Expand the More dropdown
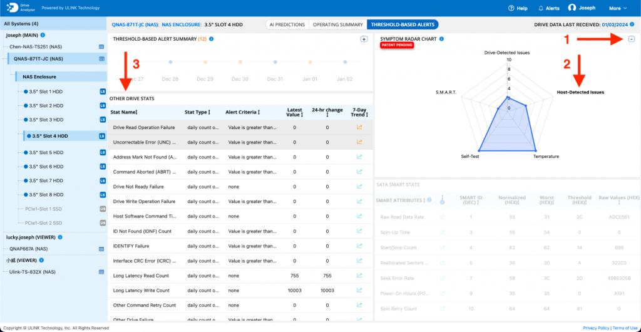Viewport: 641px width, 332px height. (618, 8)
